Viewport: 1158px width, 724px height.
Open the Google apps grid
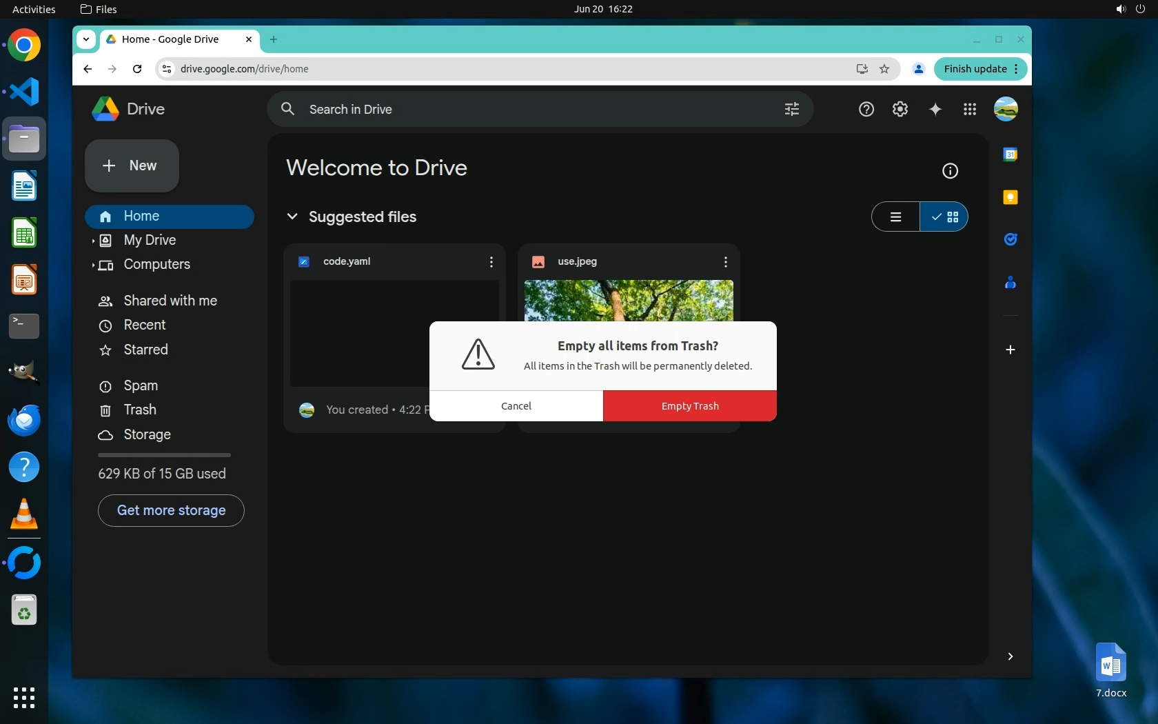point(969,109)
